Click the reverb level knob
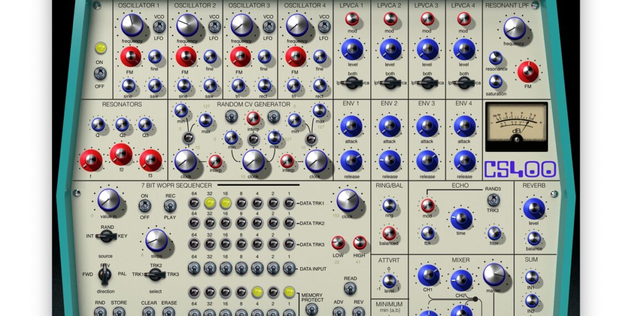The width and height of the screenshot is (632, 316). coord(534,209)
